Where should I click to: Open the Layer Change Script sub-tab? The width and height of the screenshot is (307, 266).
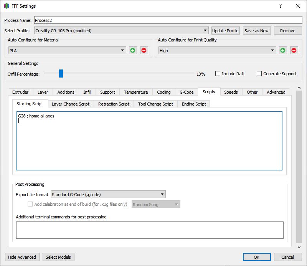(71, 104)
